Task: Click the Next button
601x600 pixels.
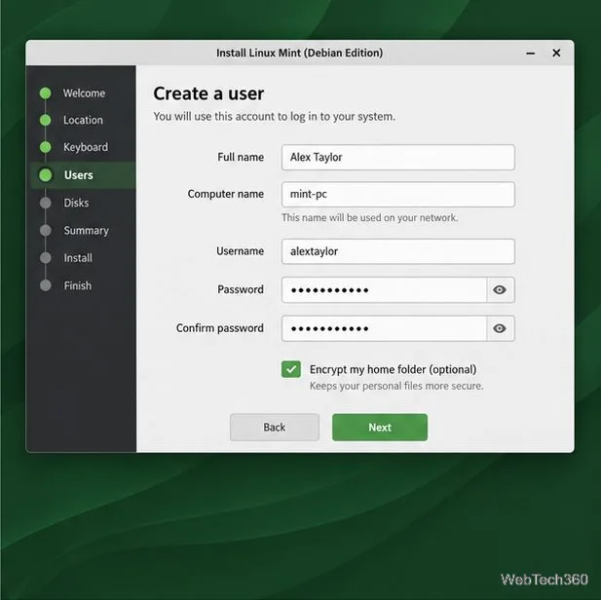Action: click(380, 427)
